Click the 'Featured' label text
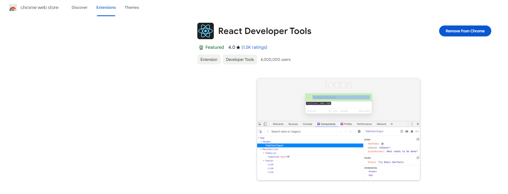Viewport: 508px width, 194px height. (x=215, y=47)
